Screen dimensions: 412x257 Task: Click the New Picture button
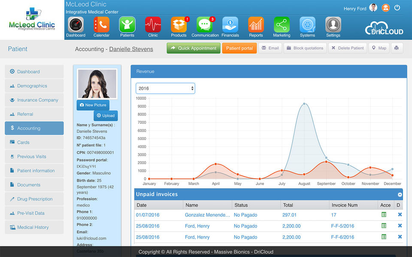[93, 105]
